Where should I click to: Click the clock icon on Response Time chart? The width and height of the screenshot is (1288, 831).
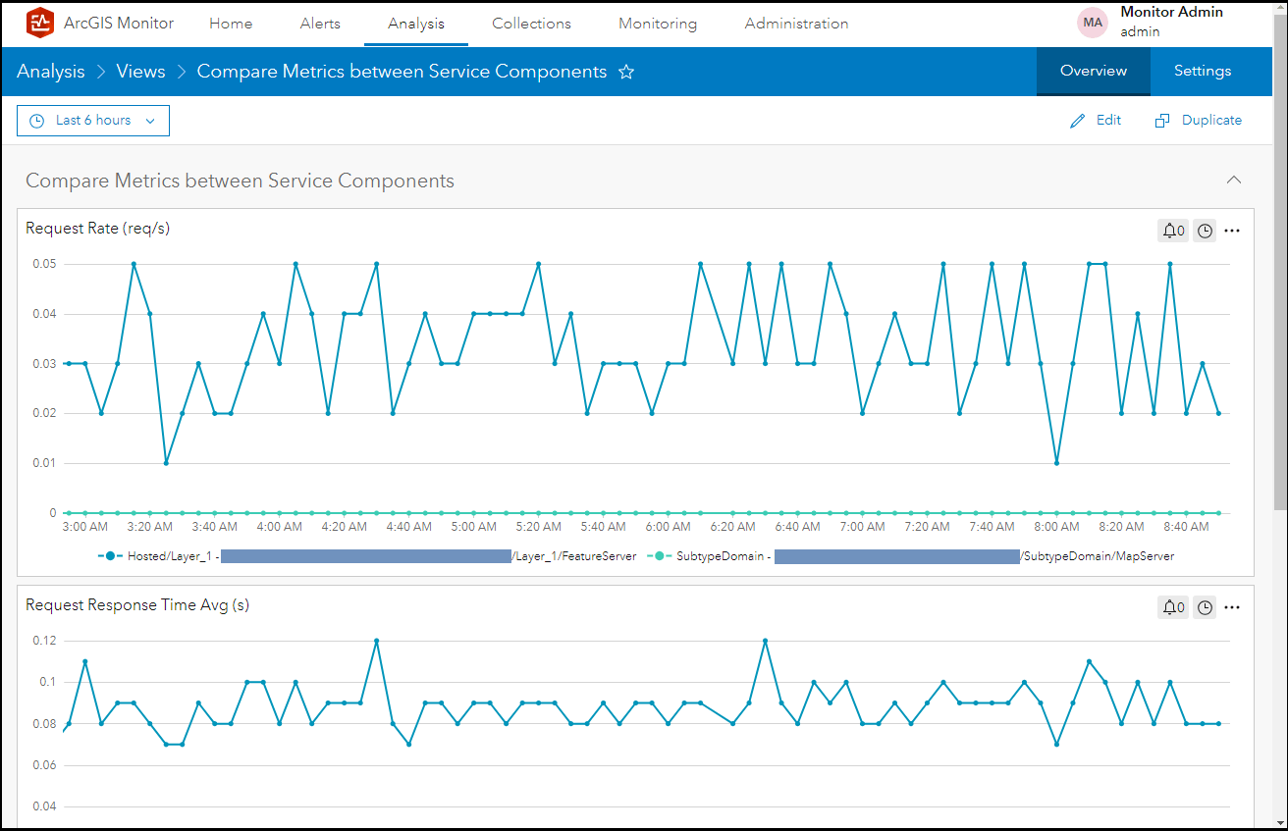click(x=1205, y=607)
